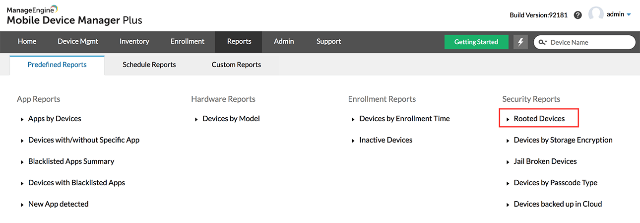Screen dimensions: 640x223
Task: Open the help question mark icon
Action: (x=577, y=15)
